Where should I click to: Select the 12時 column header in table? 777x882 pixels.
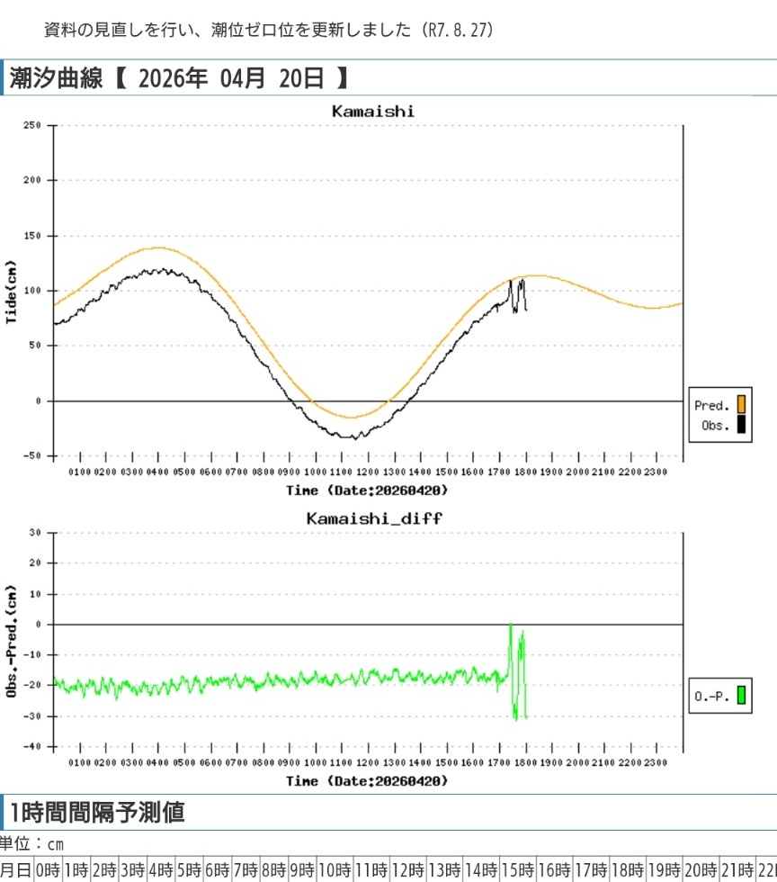point(407,870)
